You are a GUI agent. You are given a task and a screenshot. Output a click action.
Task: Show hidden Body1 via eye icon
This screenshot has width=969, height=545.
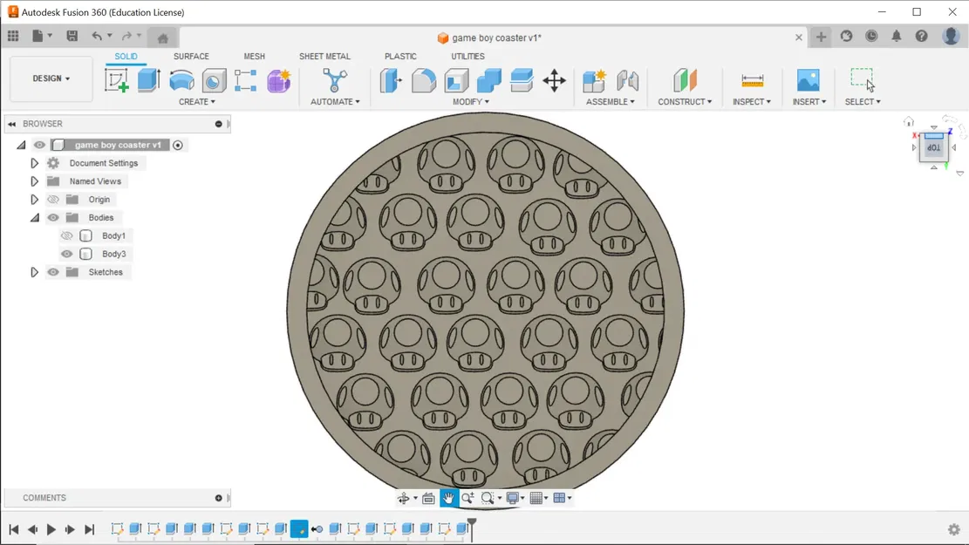(67, 236)
